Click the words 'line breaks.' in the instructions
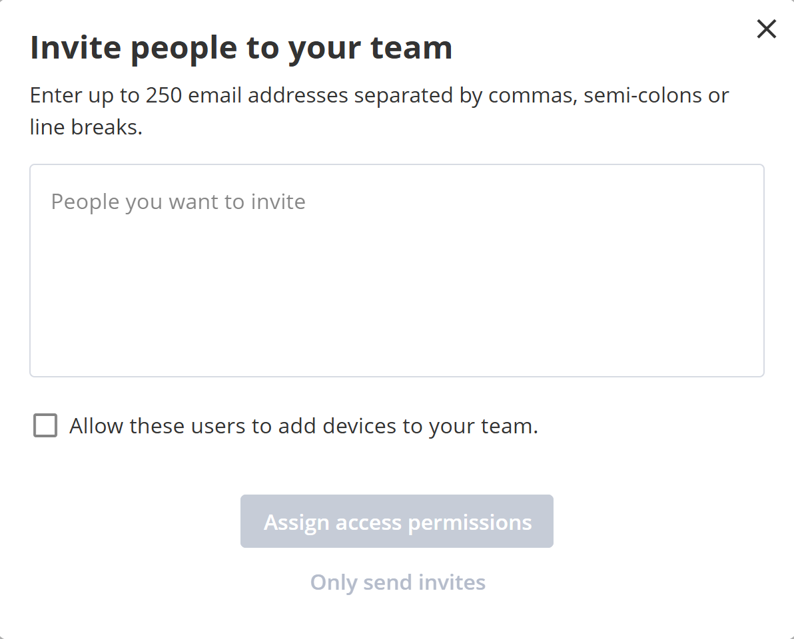The image size is (794, 639). (87, 127)
